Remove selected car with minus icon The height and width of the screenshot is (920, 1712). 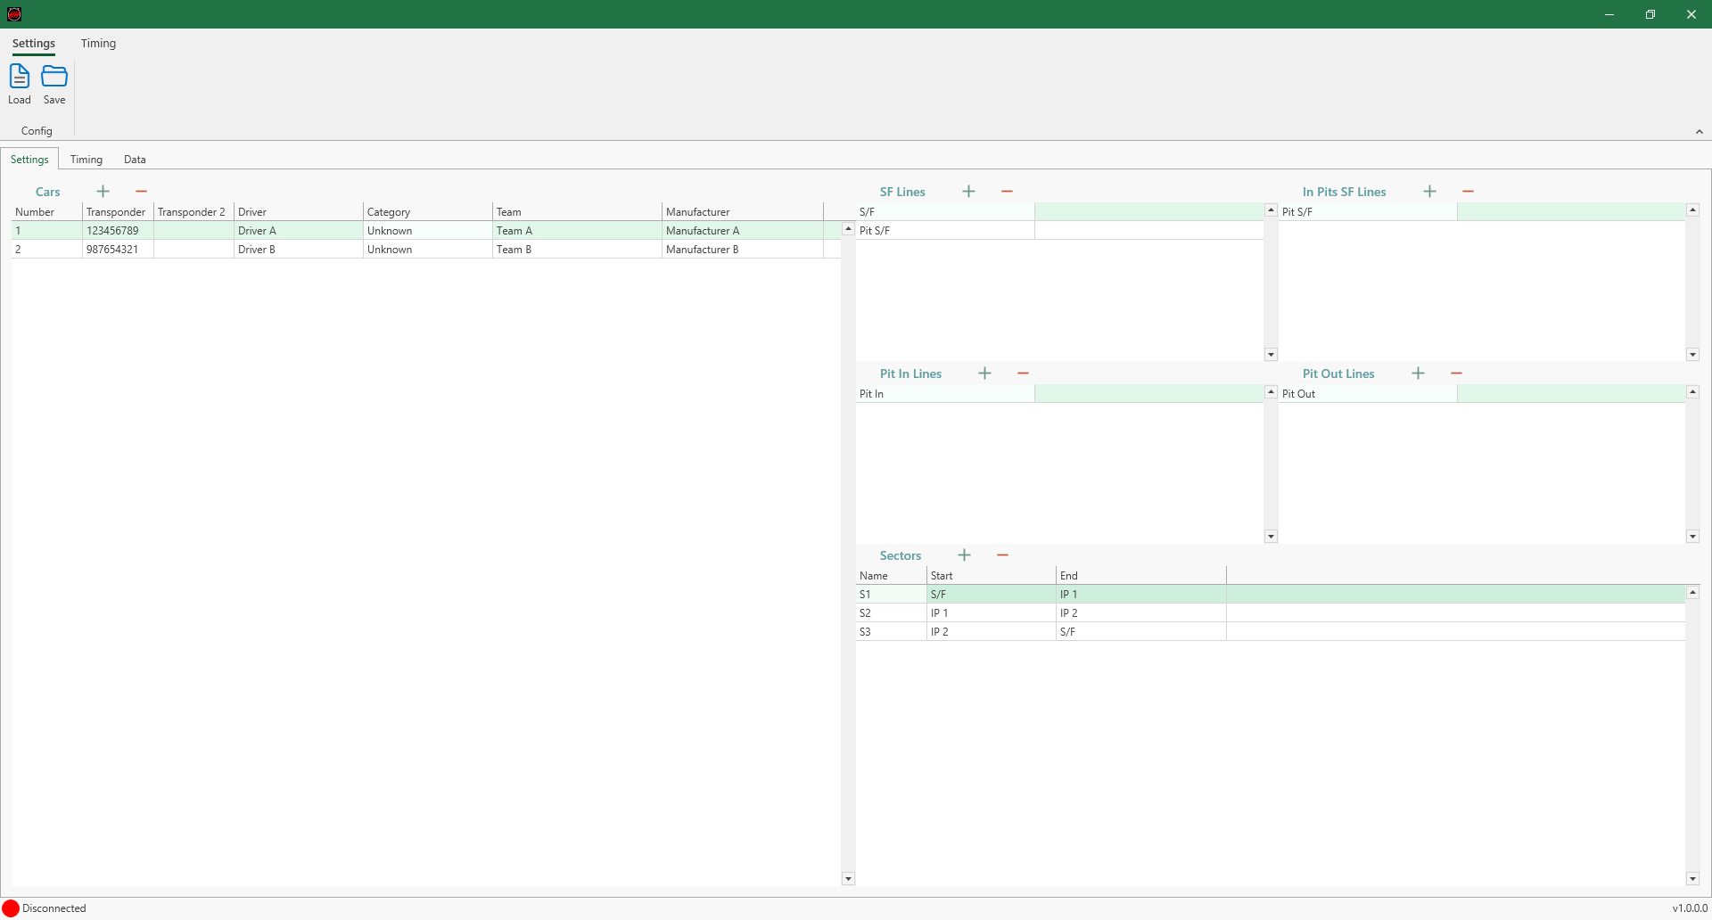point(141,192)
